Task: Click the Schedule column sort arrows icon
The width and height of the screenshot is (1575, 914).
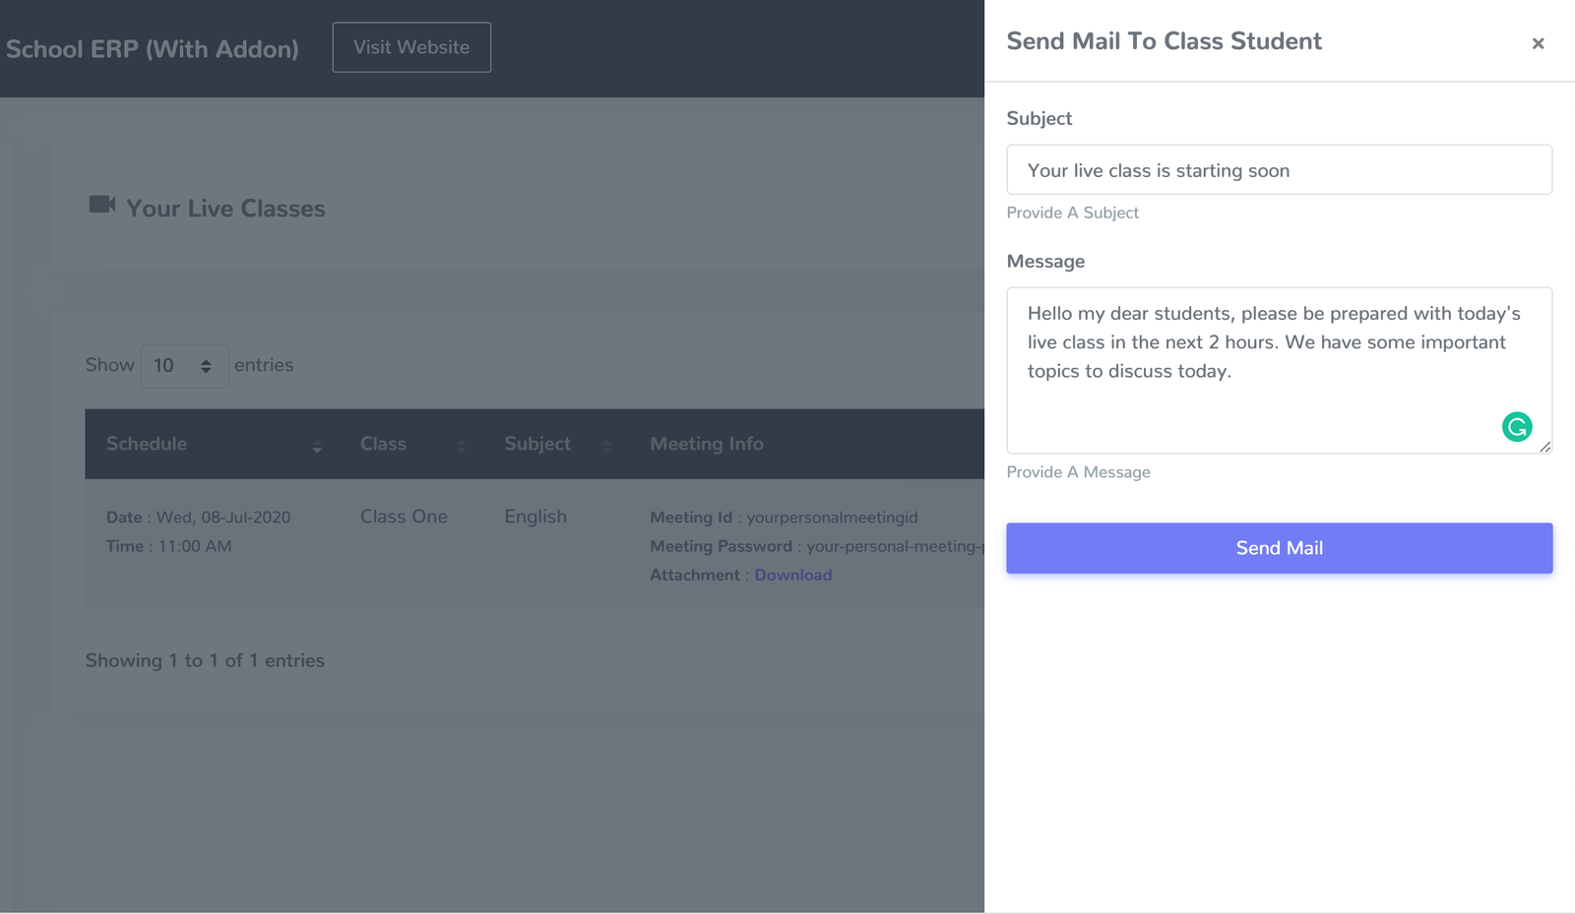Action: [317, 446]
